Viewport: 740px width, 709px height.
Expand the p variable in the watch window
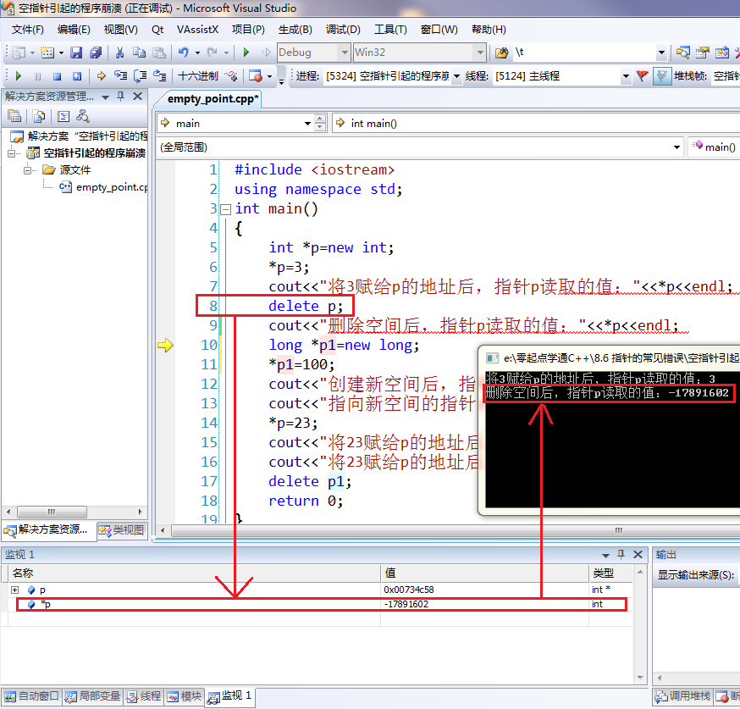(14, 590)
